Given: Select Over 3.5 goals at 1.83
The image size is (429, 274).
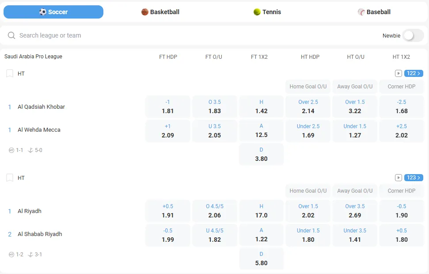Looking at the screenshot, I should tap(215, 107).
